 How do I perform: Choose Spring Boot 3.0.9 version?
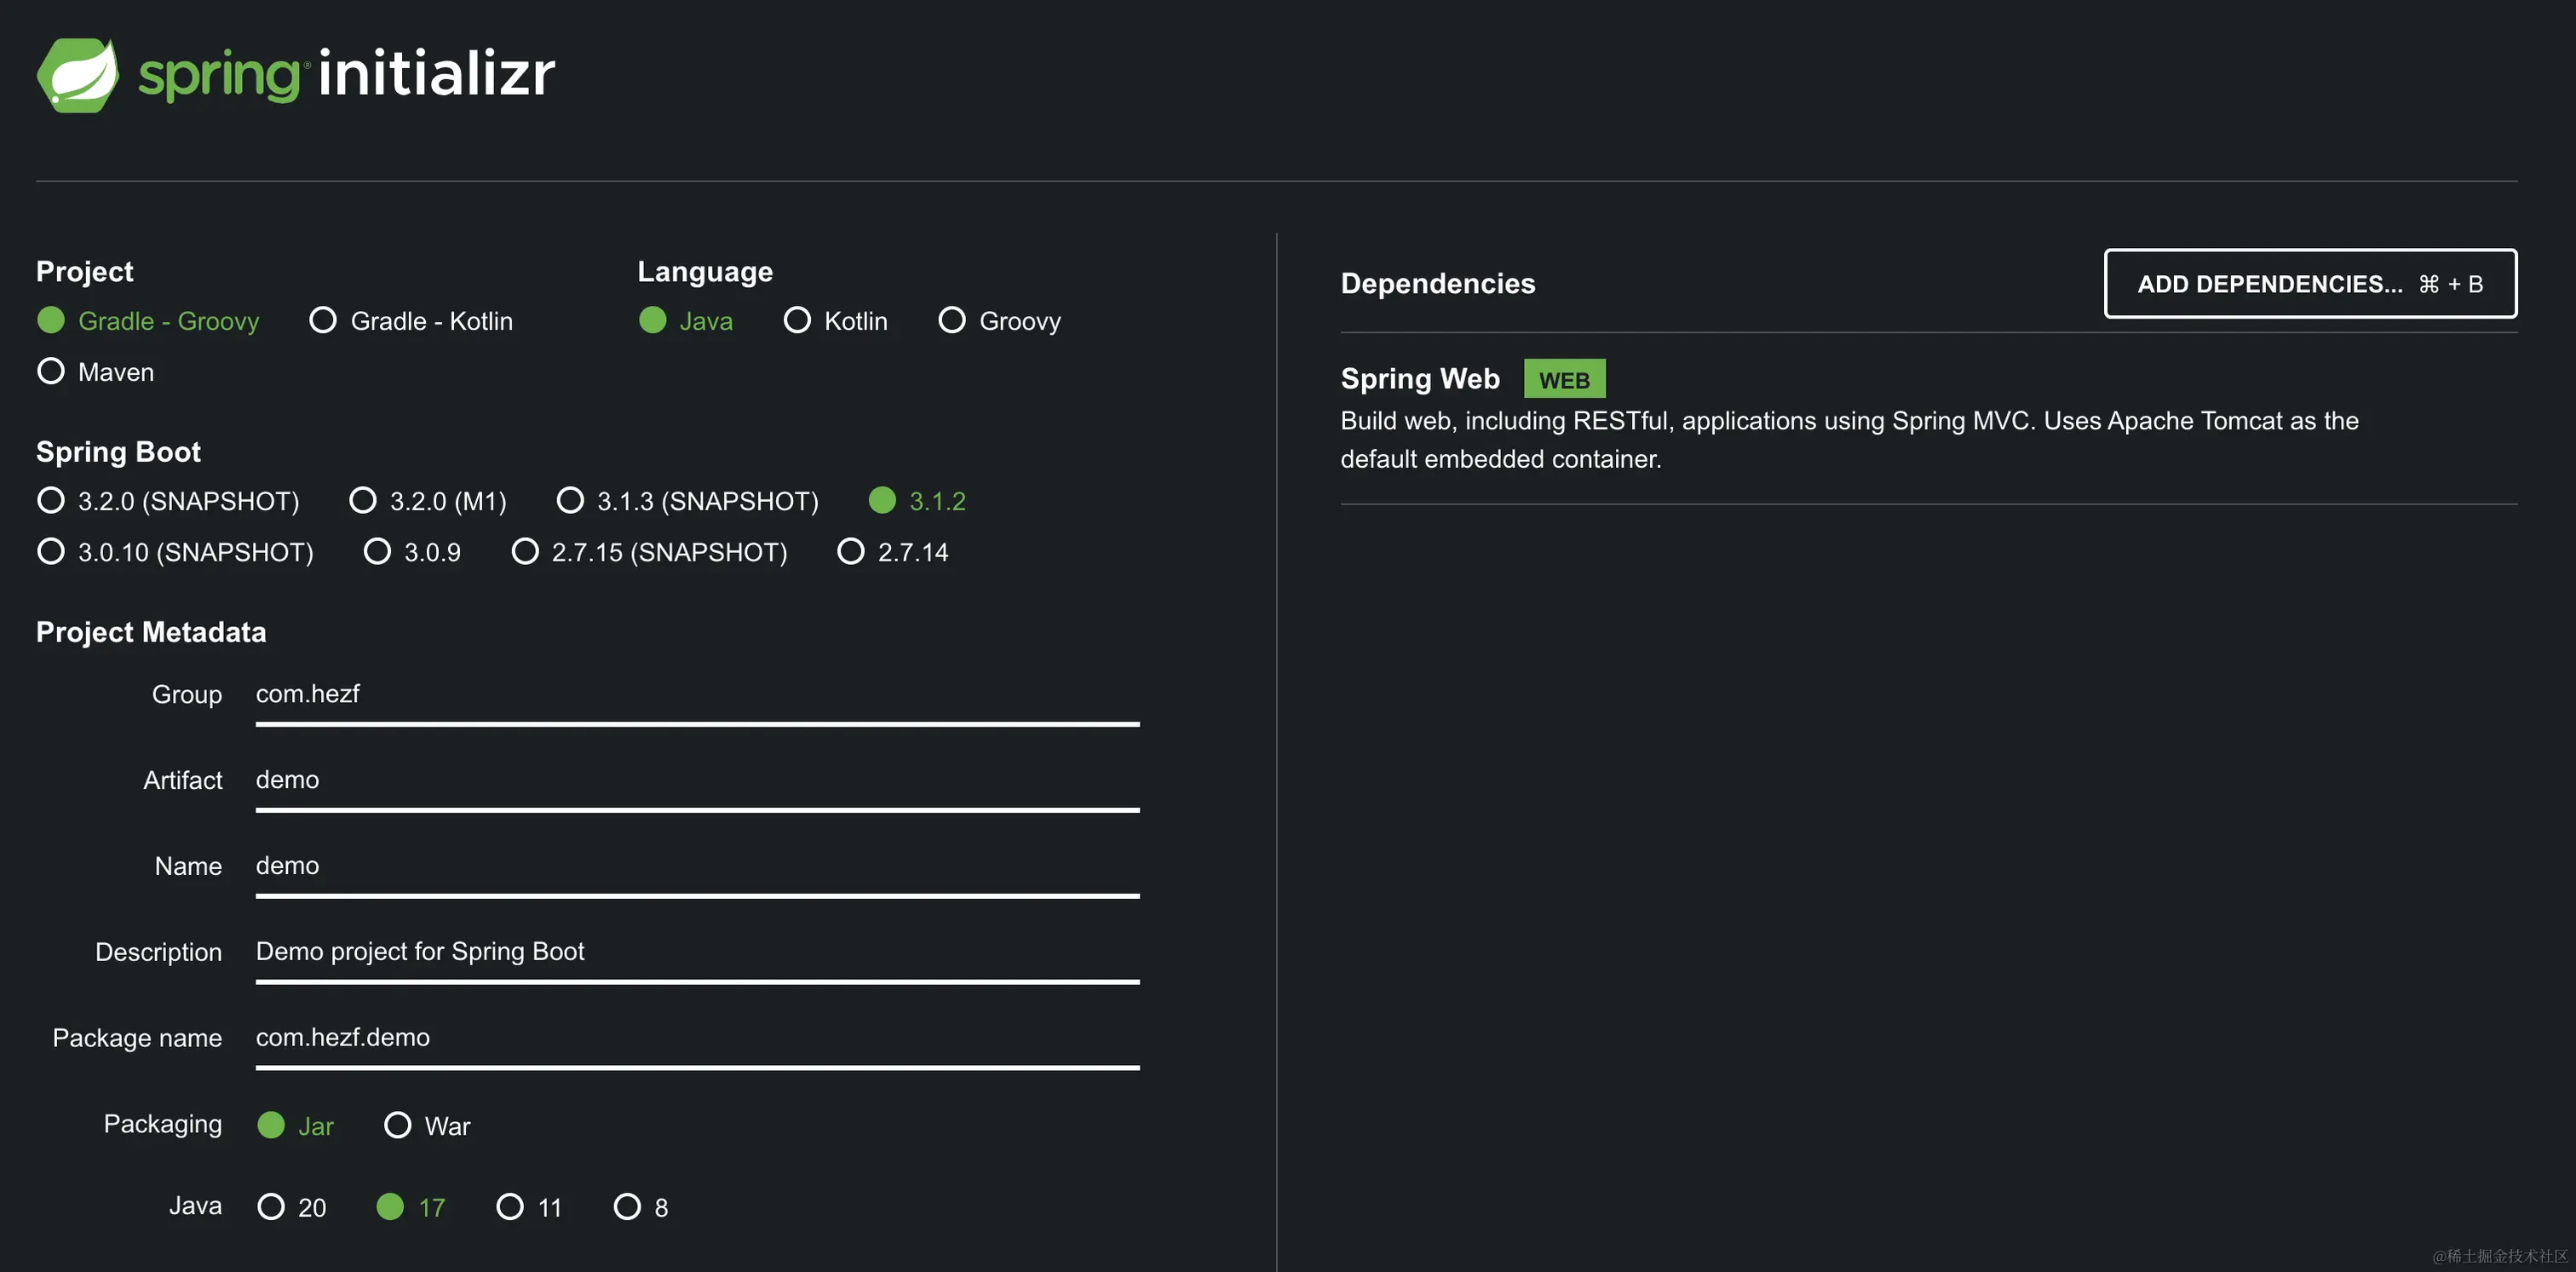(377, 552)
